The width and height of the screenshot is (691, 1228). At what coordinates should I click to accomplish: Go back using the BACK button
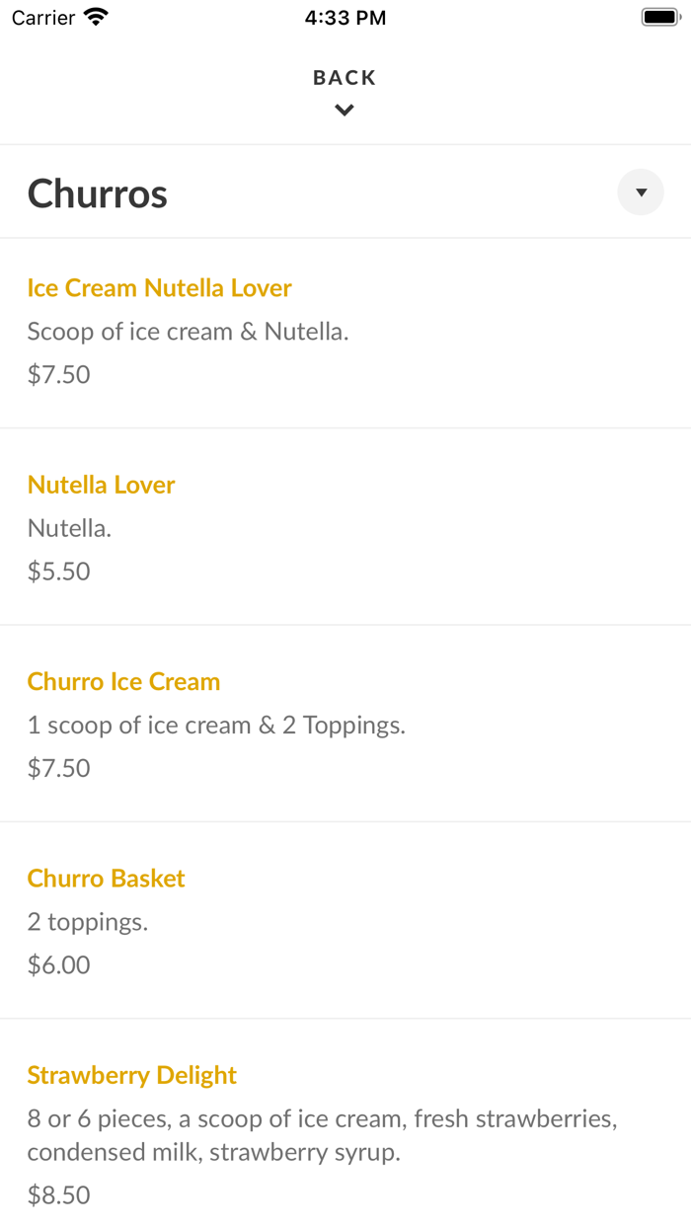[x=344, y=77]
